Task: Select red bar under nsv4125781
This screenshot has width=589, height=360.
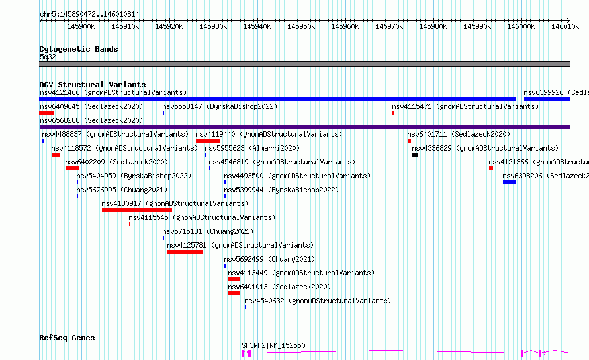Action: [x=185, y=252]
